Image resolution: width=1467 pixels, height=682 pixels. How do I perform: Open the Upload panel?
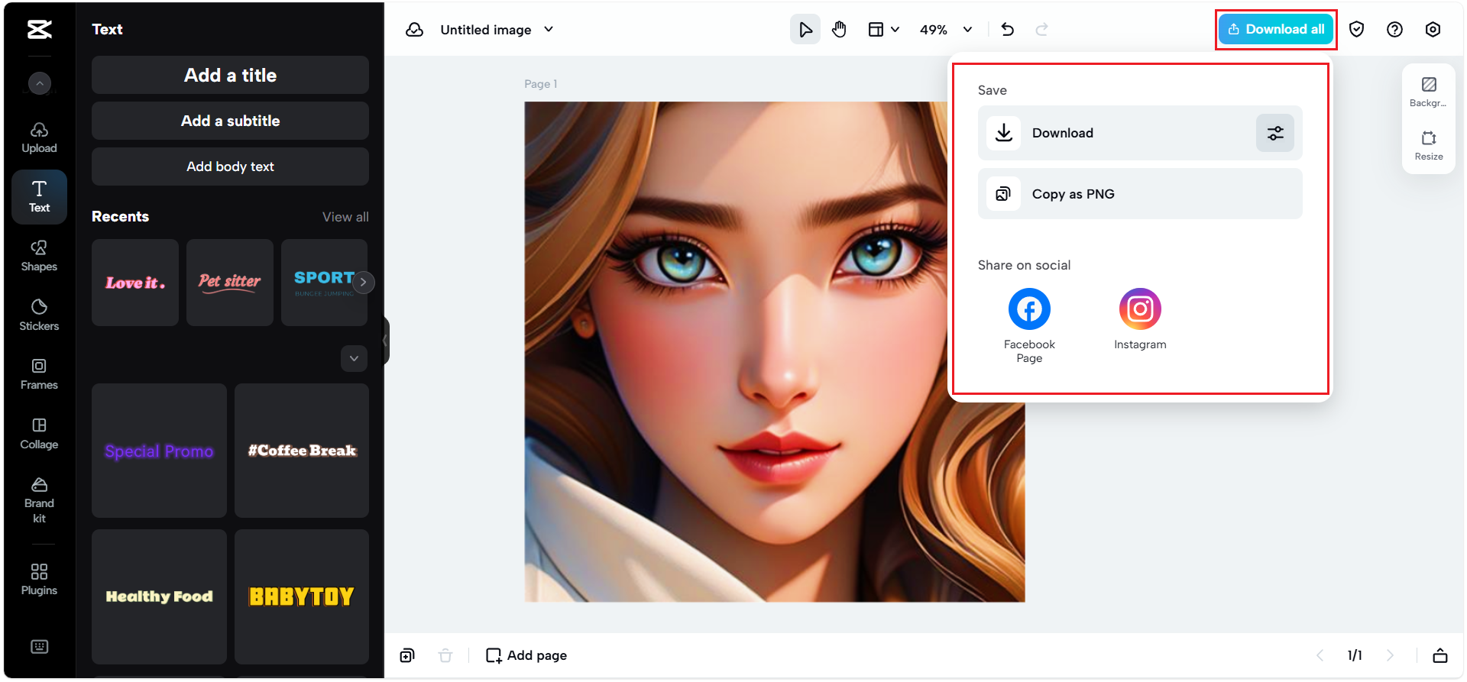[40, 137]
